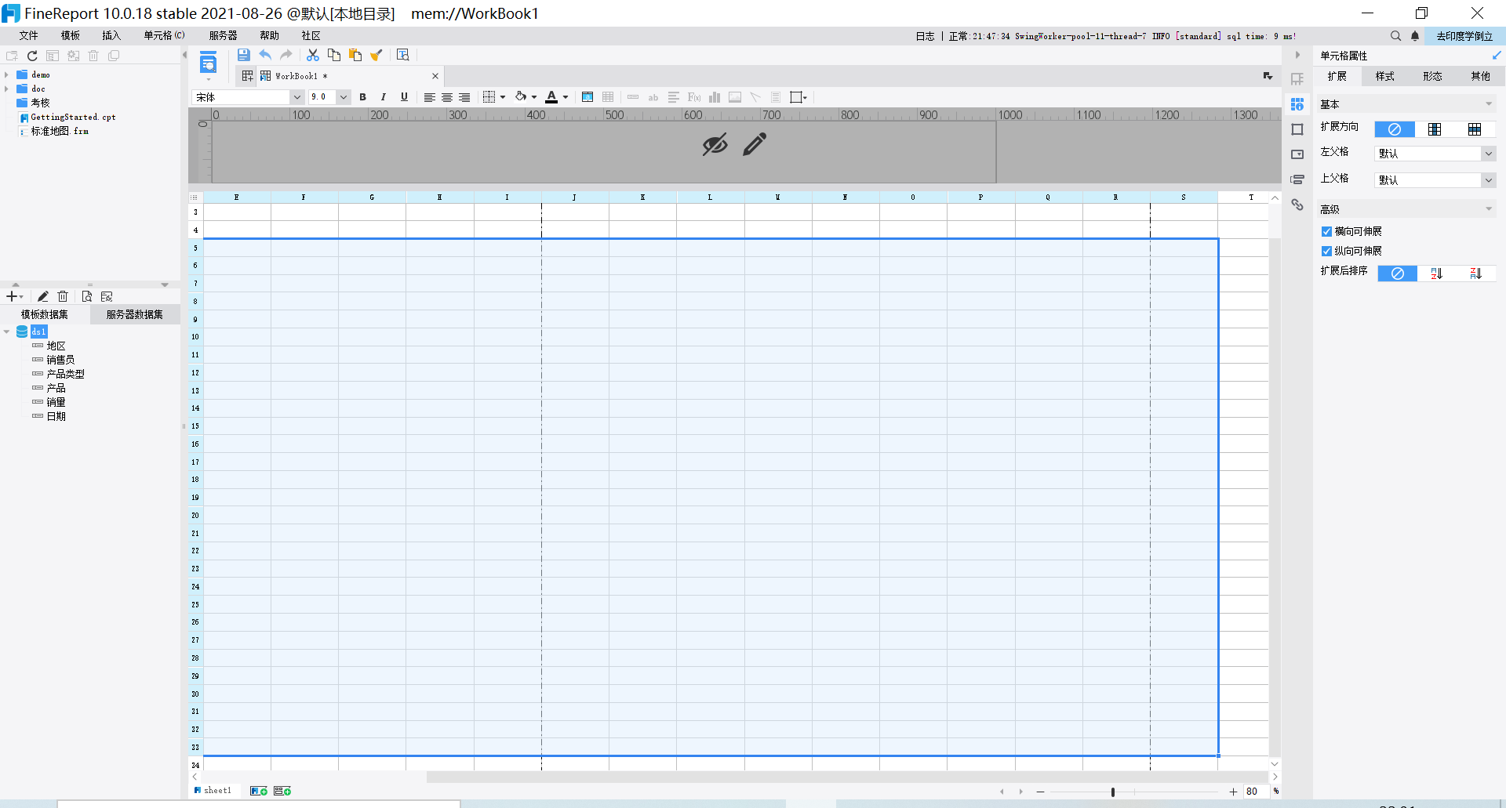Click the pencil edit icon in header area

click(755, 144)
